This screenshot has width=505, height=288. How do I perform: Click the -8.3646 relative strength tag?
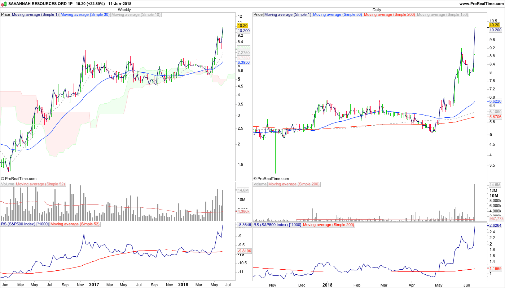pos(243,225)
